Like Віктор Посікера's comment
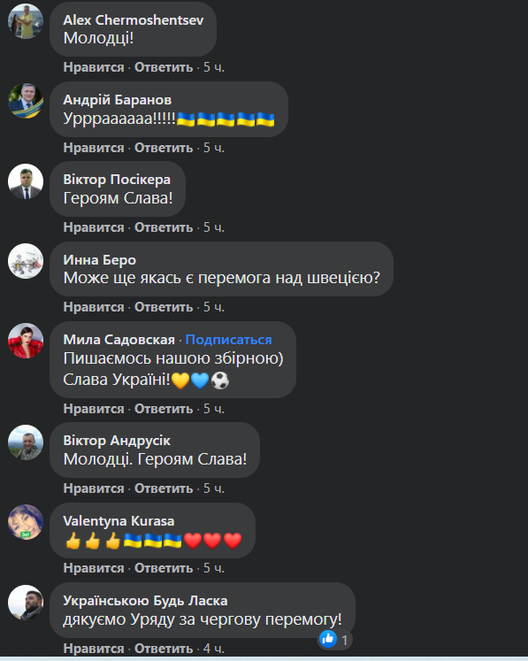The height and width of the screenshot is (661, 528). click(x=94, y=227)
